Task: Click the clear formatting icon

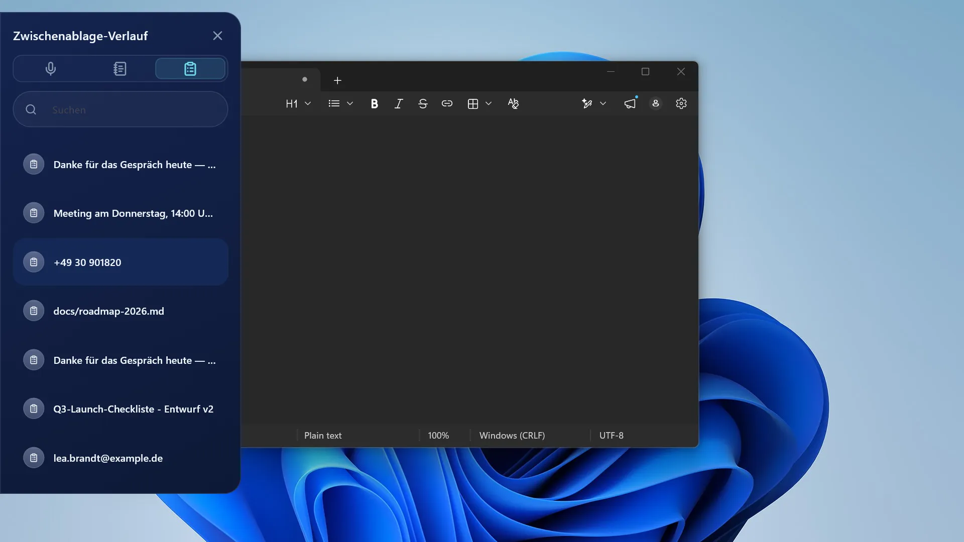Action: (x=513, y=103)
